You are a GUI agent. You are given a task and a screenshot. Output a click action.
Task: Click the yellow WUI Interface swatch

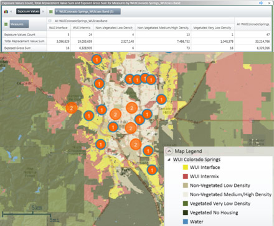tap(186, 168)
